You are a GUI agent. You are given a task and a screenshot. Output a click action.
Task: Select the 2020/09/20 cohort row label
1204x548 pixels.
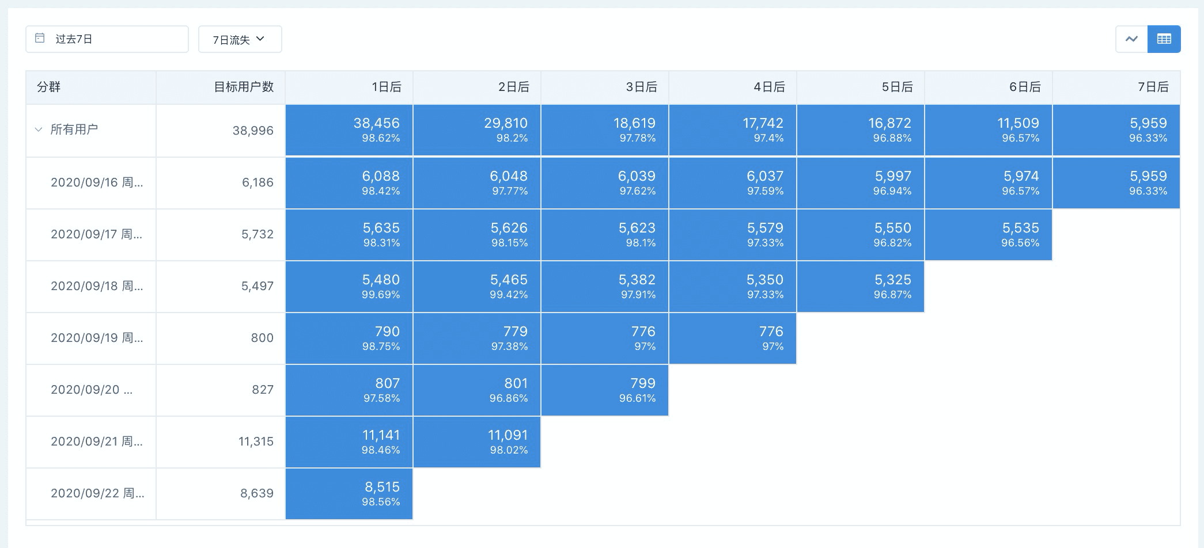92,390
